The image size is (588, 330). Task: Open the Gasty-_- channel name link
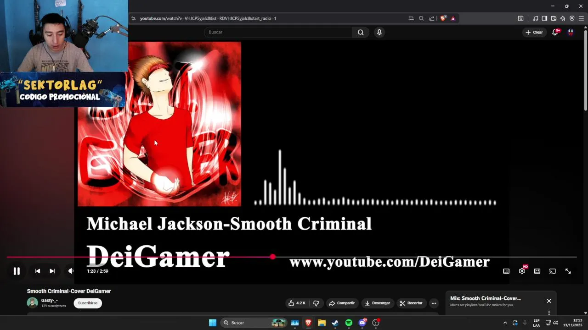point(50,301)
